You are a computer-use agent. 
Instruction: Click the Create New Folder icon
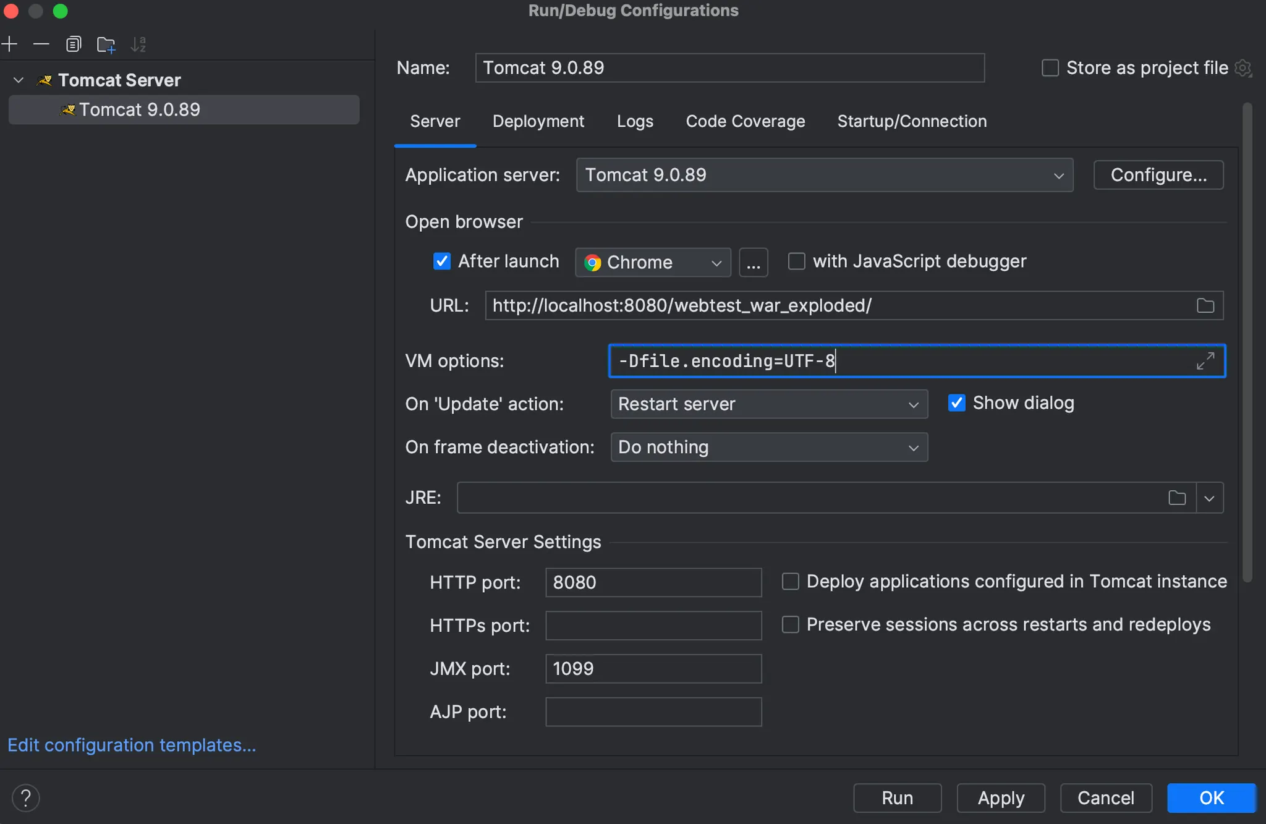tap(106, 45)
